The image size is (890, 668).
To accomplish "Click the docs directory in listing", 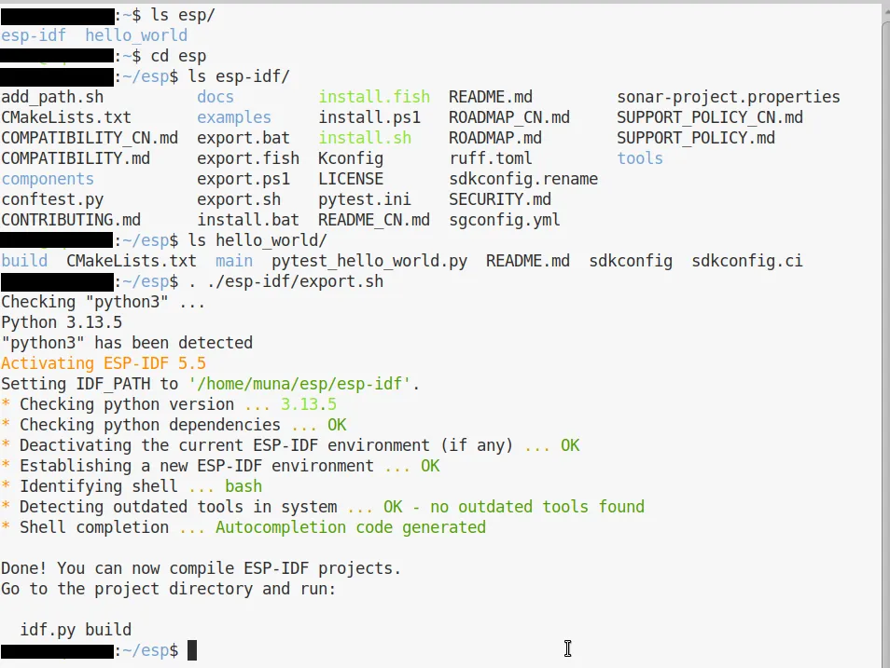I will tap(216, 97).
